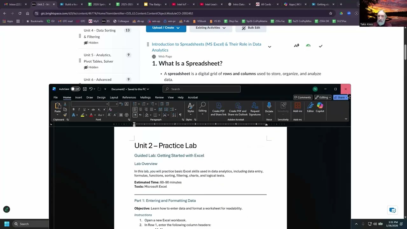407x229 pixels.
Task: Click the Bullets list icon
Action: (x=135, y=104)
